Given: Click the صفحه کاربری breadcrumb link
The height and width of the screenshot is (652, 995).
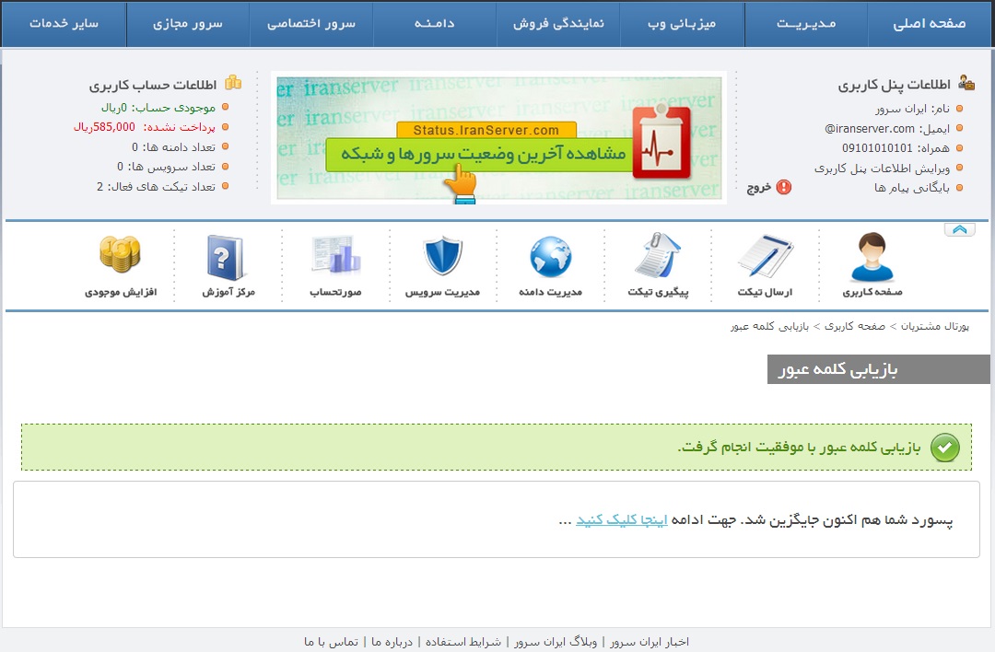Looking at the screenshot, I should click(855, 326).
